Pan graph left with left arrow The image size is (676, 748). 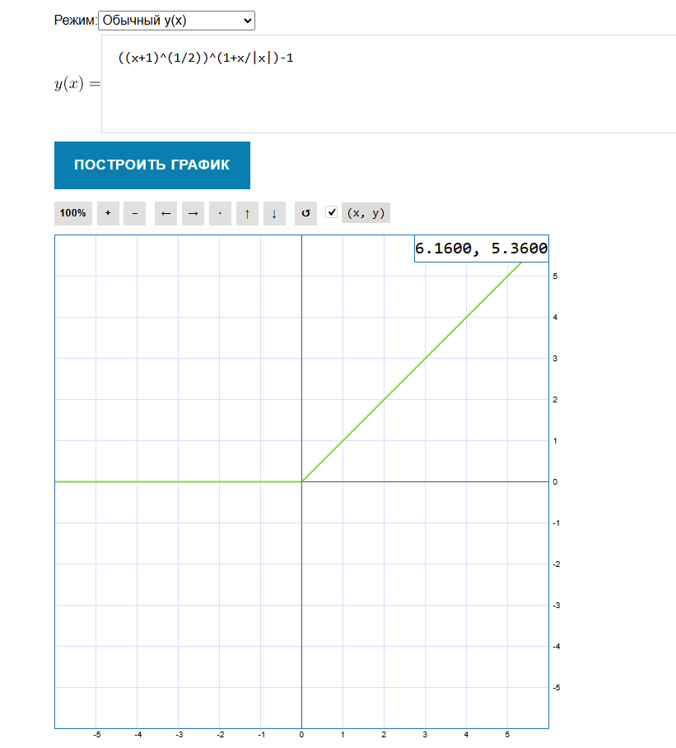pos(166,213)
